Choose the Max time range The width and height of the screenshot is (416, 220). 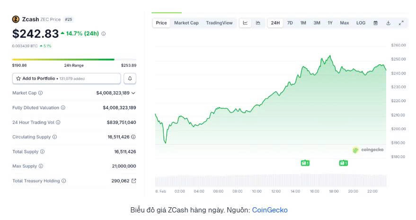tap(345, 23)
